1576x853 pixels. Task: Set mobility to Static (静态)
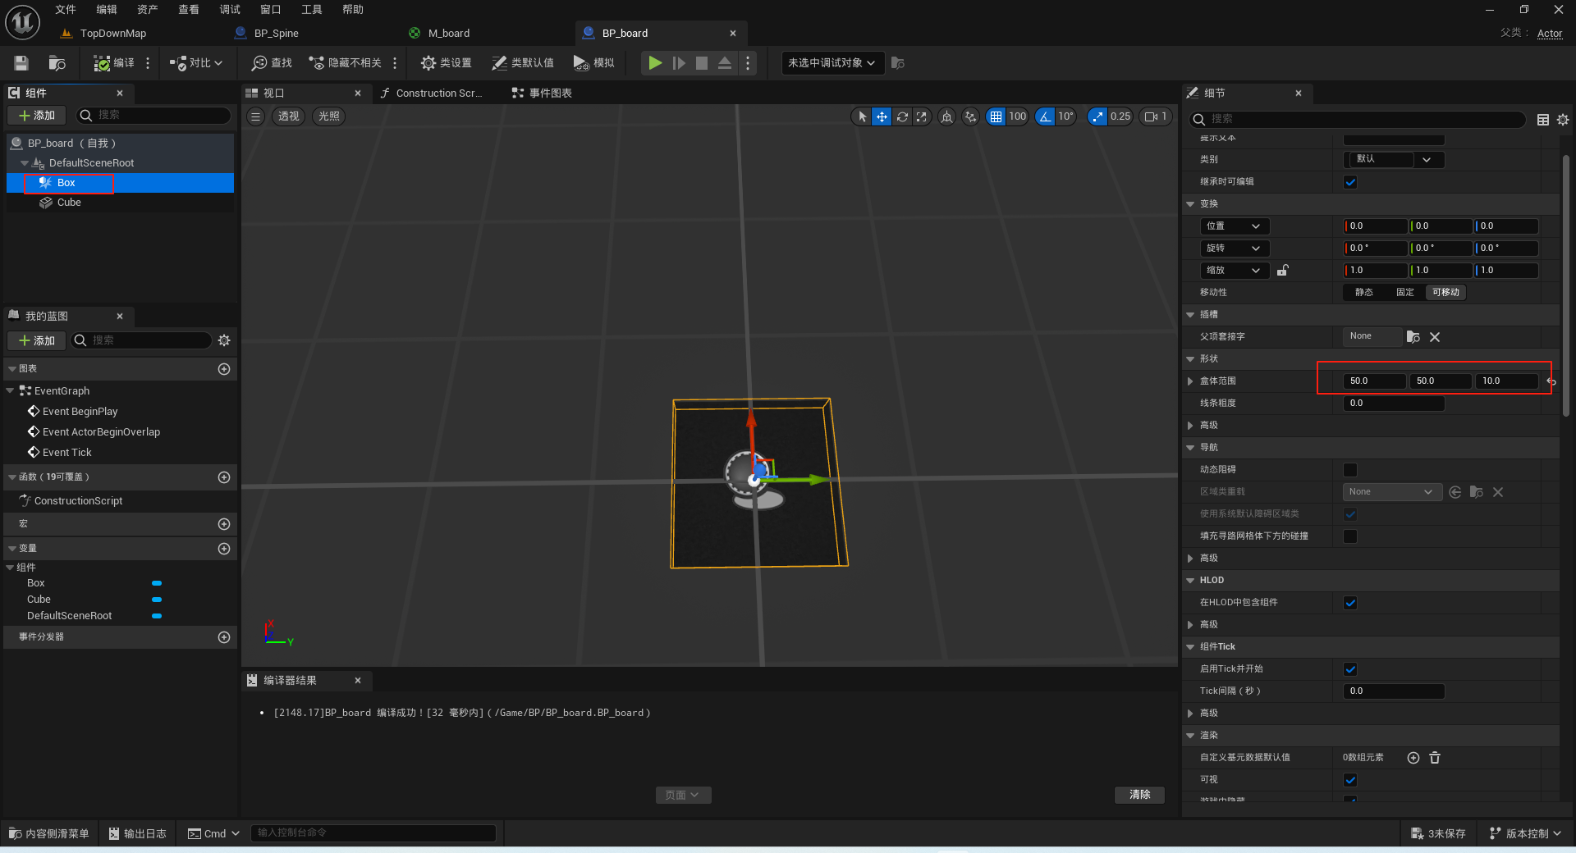click(1364, 293)
